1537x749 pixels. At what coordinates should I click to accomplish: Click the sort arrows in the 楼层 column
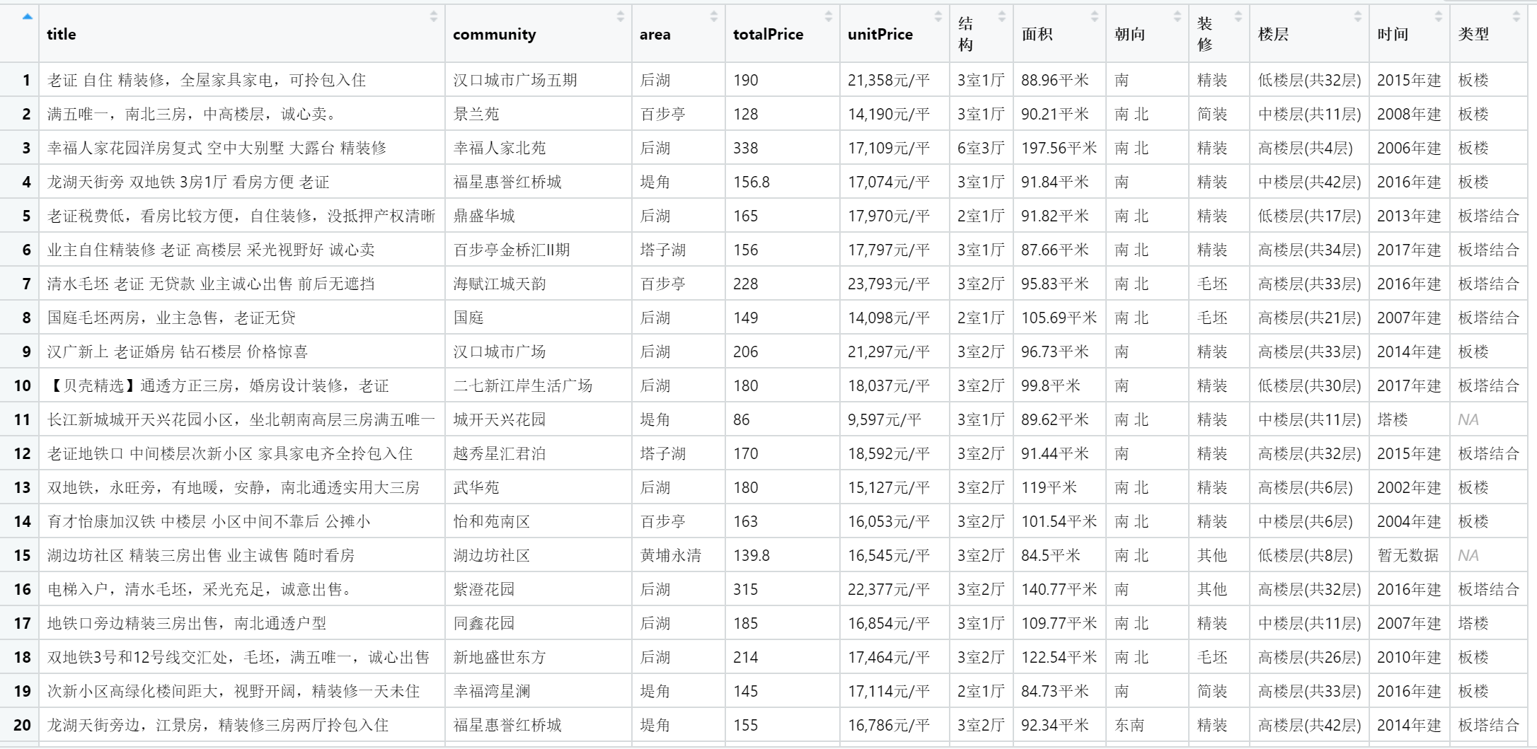coord(1357,16)
